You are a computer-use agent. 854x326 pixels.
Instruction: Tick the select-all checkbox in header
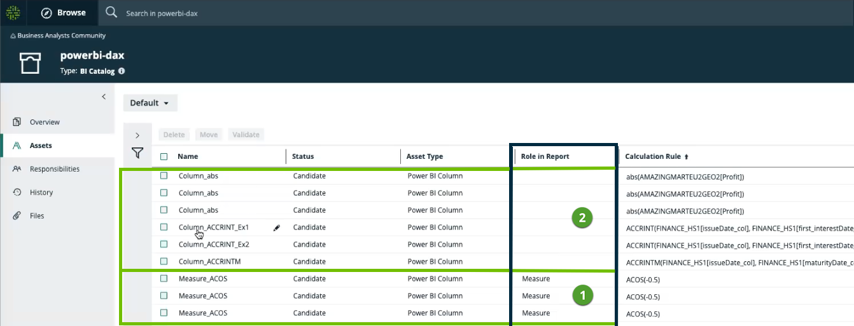point(164,156)
